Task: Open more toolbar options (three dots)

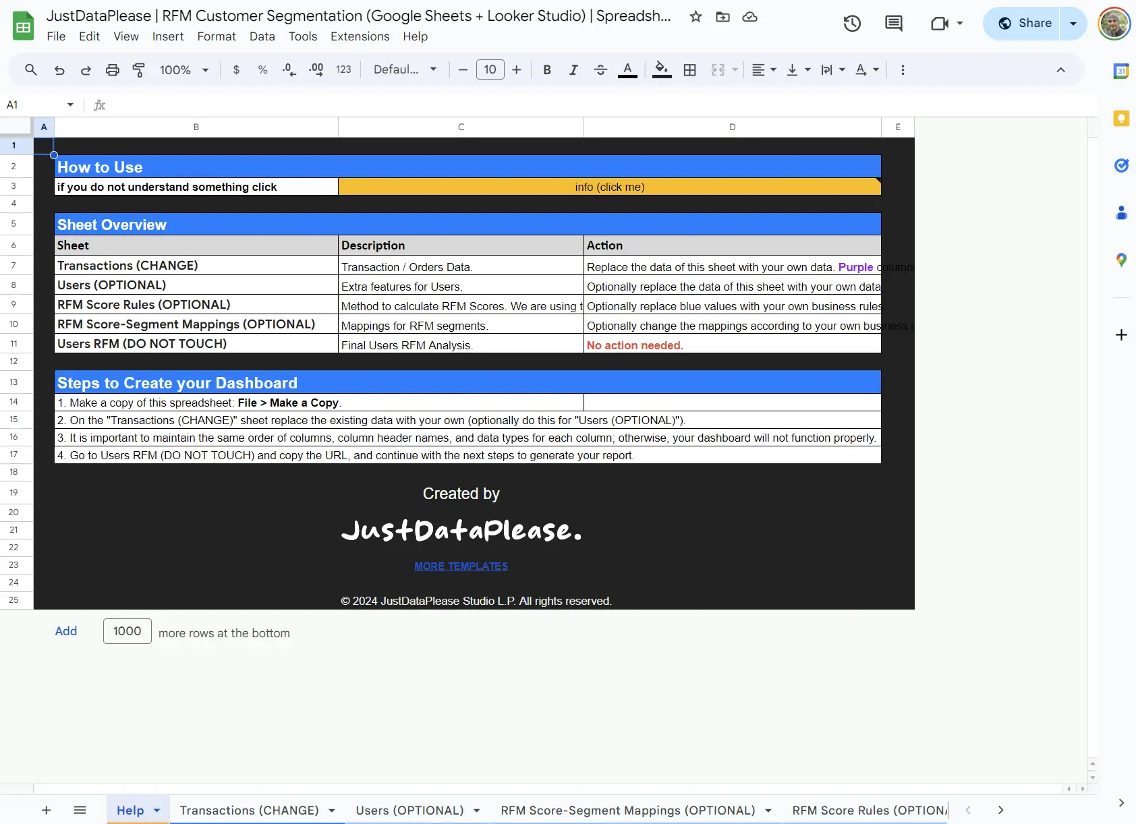Action: click(903, 69)
